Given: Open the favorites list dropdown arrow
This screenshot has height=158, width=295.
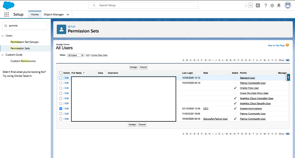Looking at the screenshot, I should 251,6.
